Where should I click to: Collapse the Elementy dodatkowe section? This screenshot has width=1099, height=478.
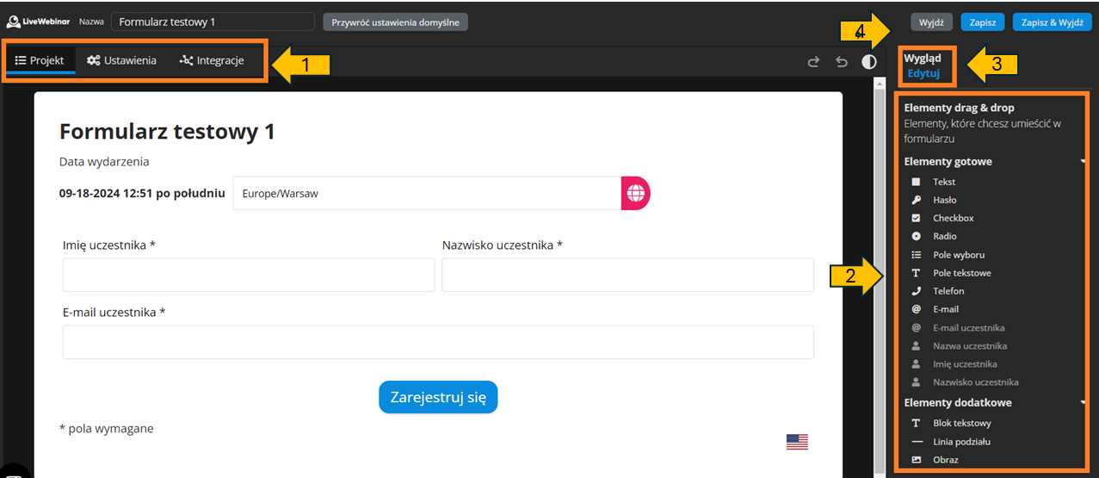1083,403
